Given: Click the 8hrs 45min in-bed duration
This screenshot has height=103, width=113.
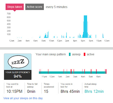Looking at the screenshot, I should 70,91.
